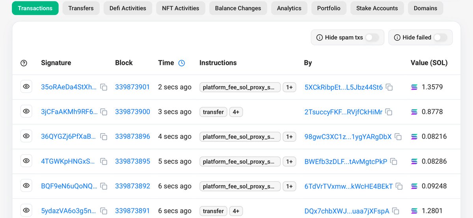Open the Portfolio tab
The width and height of the screenshot is (473, 218).
point(328,8)
